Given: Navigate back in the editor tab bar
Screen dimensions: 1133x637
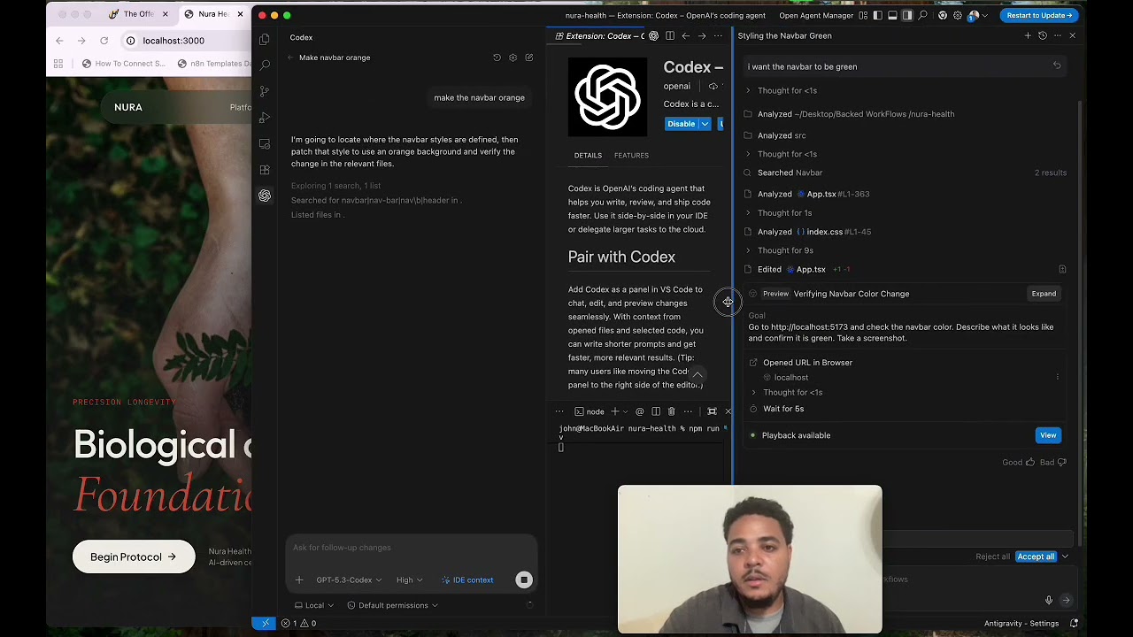Looking at the screenshot, I should coord(686,36).
